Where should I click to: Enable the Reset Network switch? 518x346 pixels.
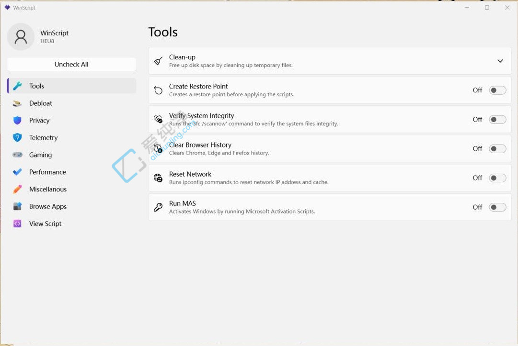[497, 178]
